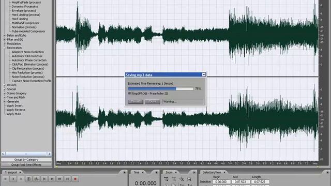Click third icon in Zoom panel top row
331x186 pixels.
(182, 179)
